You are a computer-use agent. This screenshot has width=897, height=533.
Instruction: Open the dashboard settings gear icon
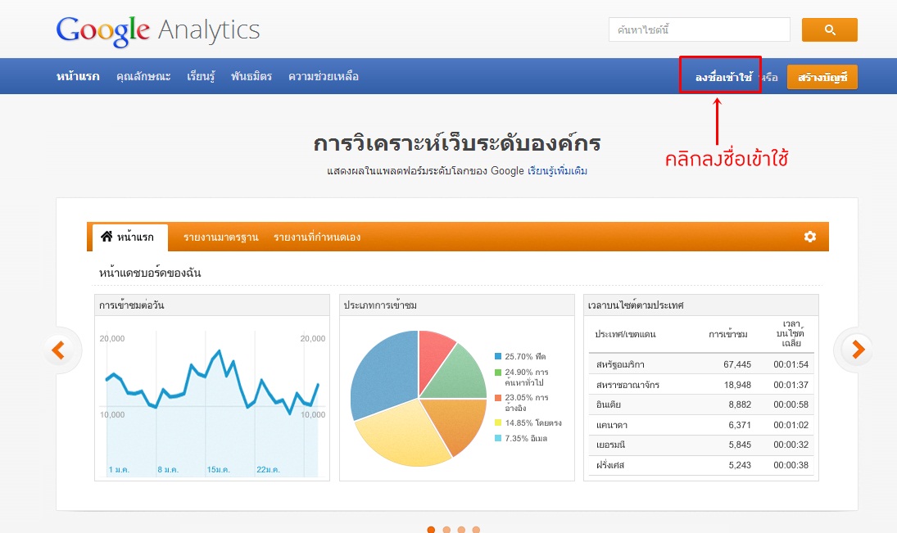tap(810, 237)
